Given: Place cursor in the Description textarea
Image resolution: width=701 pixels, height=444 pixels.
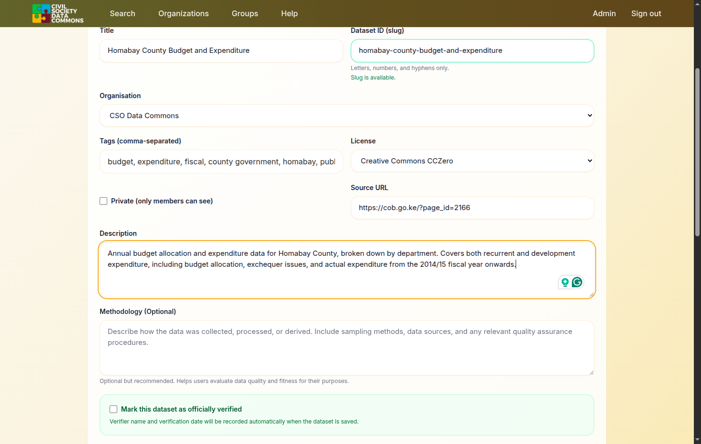Looking at the screenshot, I should (x=347, y=270).
